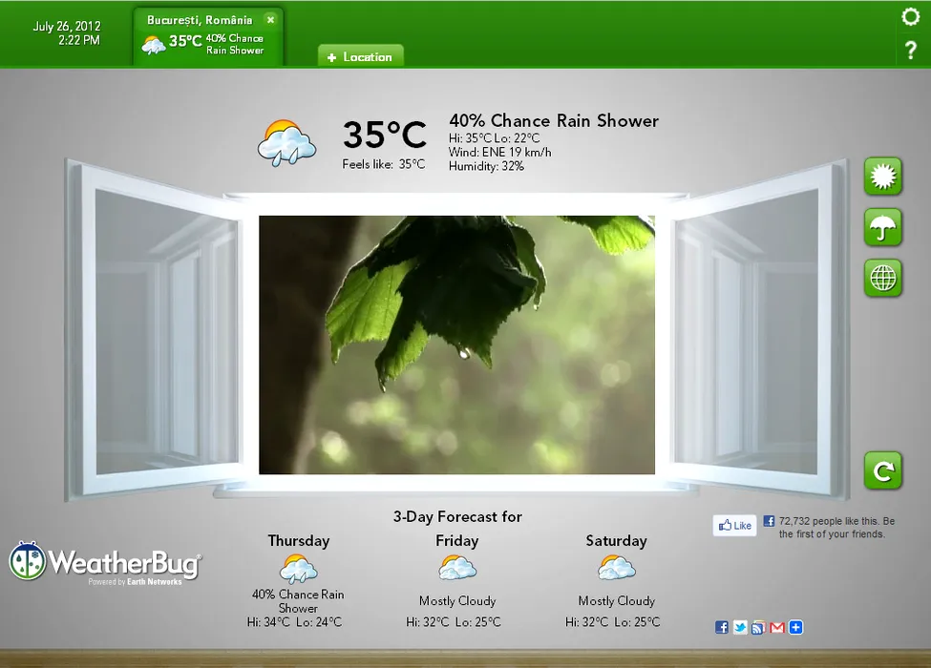Close the București, România tab
931x668 pixels.
(270, 19)
